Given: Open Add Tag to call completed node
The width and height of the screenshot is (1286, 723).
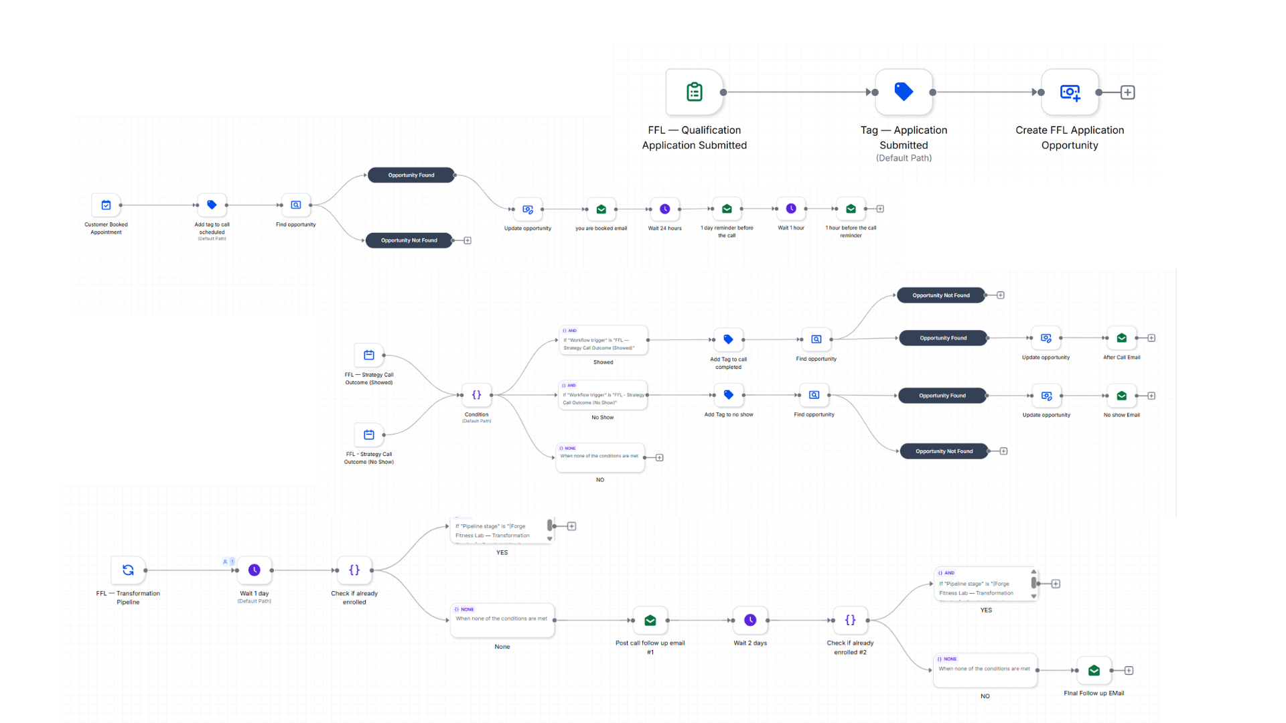Looking at the screenshot, I should tap(728, 339).
